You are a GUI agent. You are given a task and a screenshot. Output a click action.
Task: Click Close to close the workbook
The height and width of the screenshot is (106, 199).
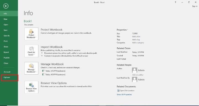[x=9, y=63]
